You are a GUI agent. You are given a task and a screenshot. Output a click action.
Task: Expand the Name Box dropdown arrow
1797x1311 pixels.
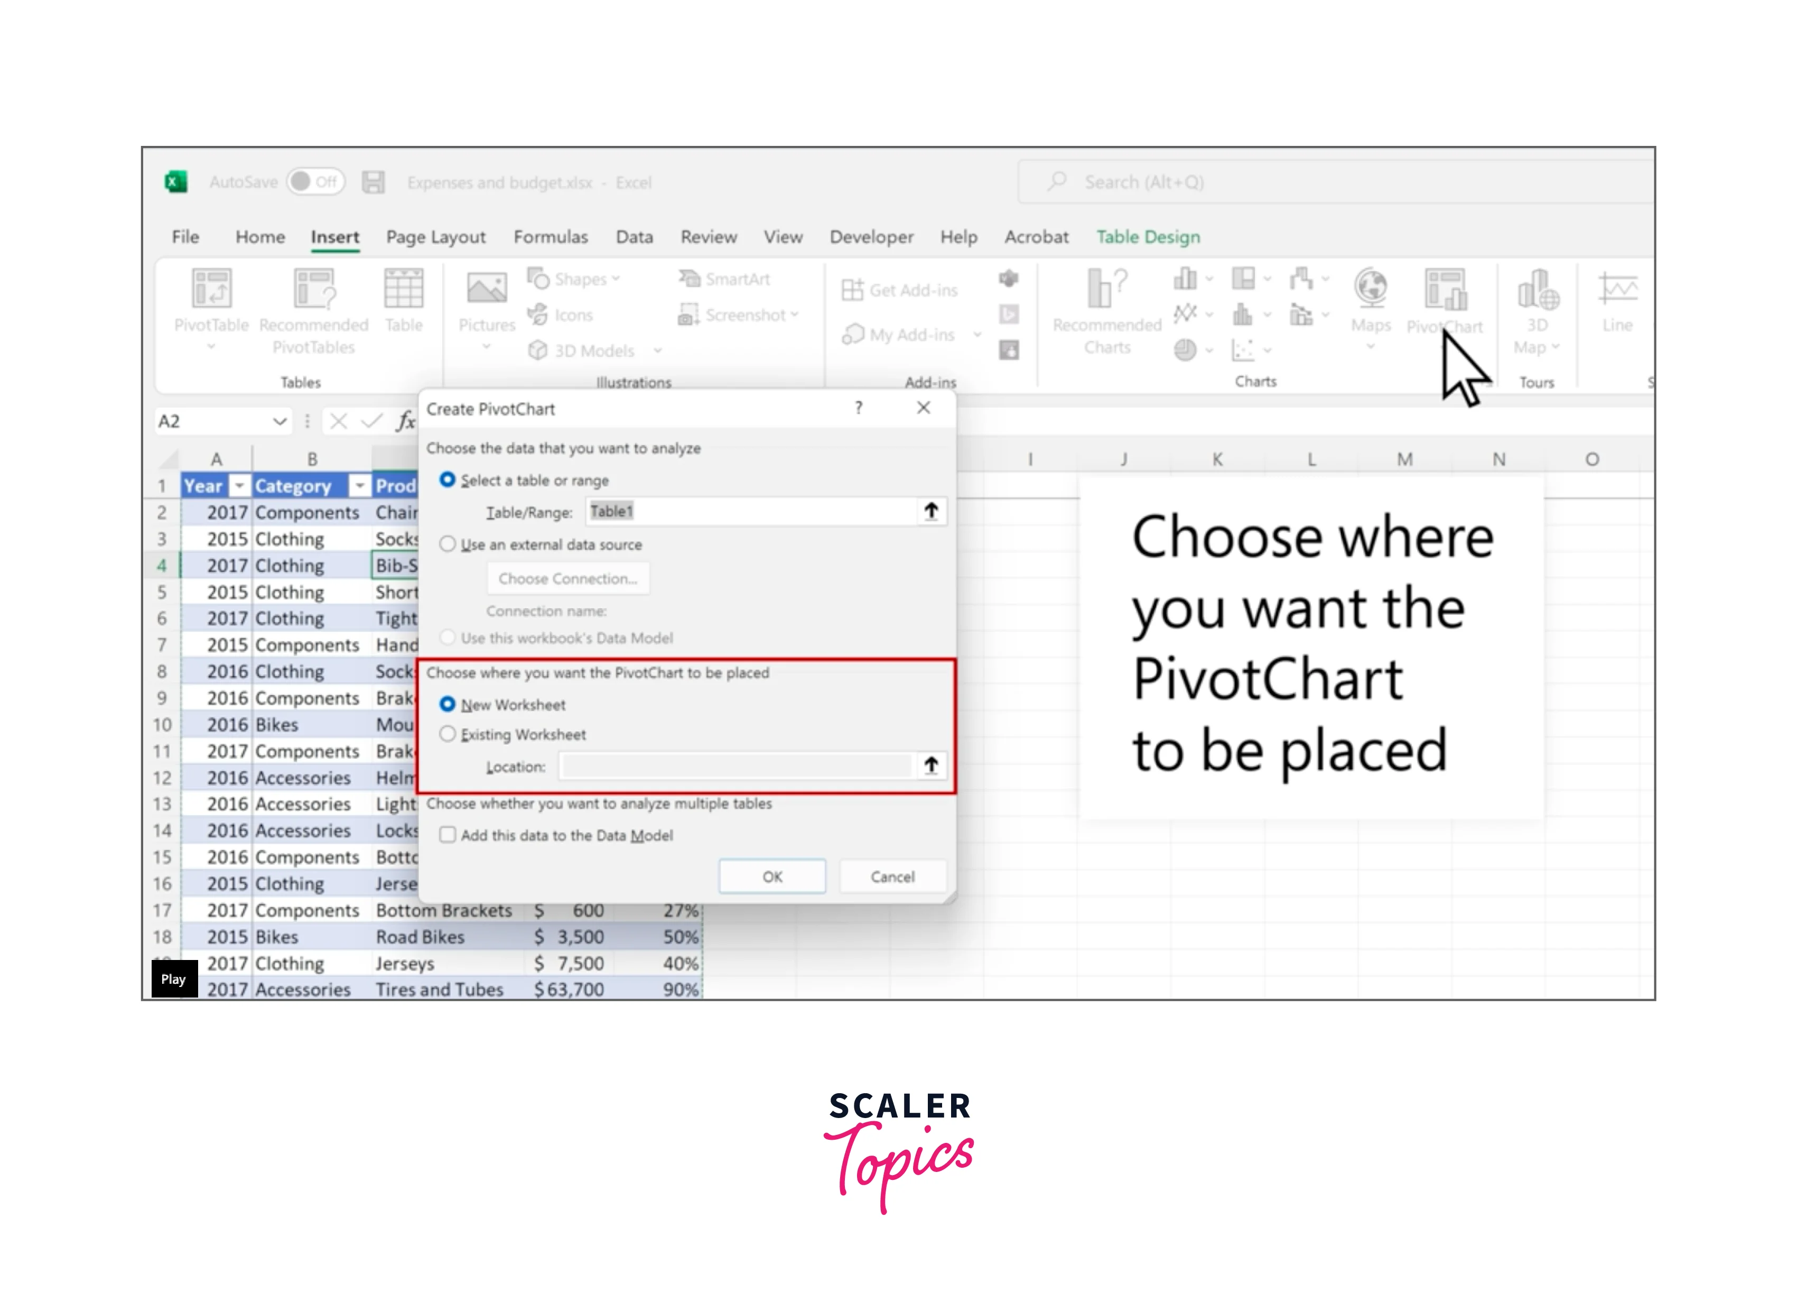coord(279,421)
